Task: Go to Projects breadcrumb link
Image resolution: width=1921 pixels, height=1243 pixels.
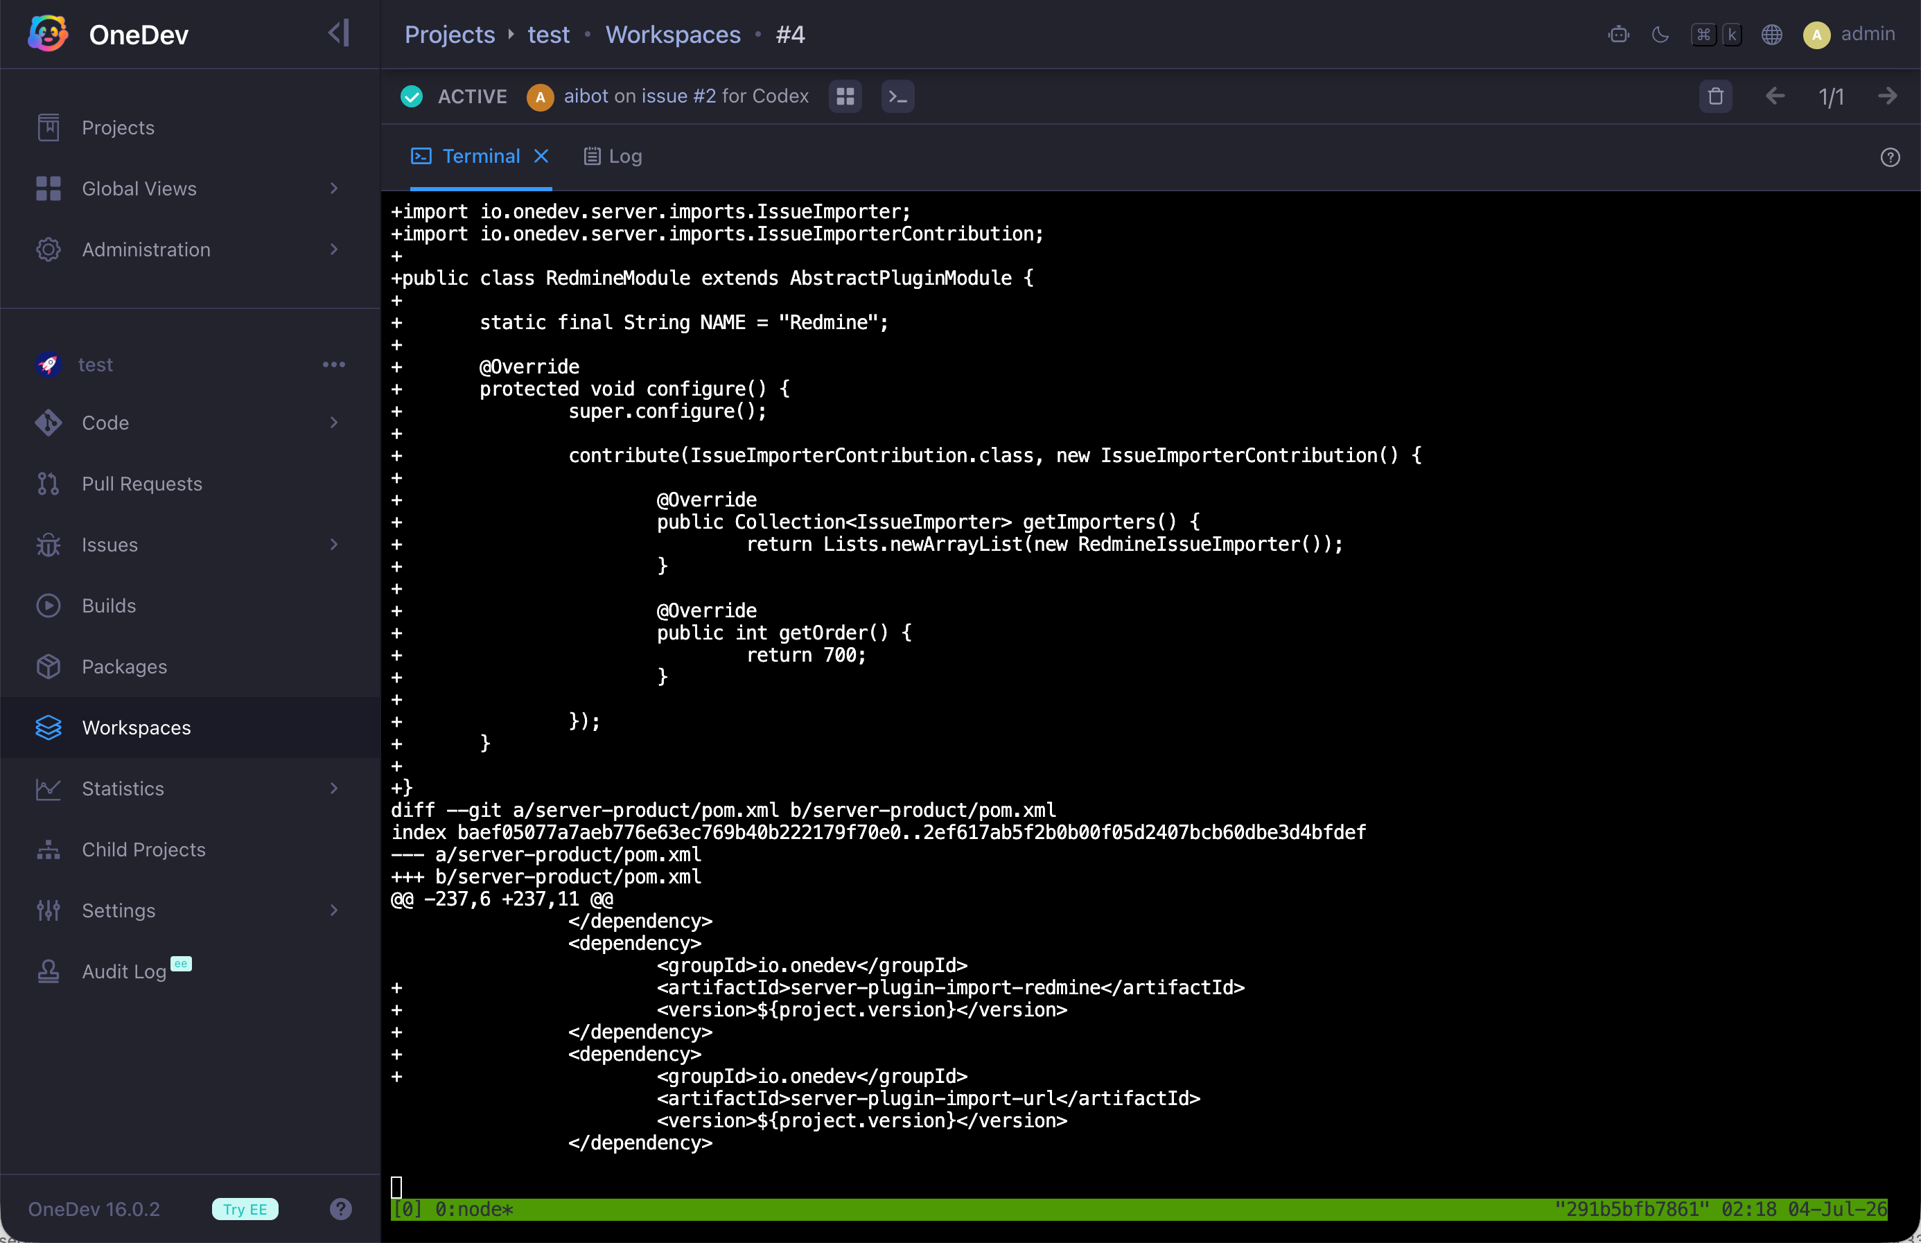Action: point(450,35)
